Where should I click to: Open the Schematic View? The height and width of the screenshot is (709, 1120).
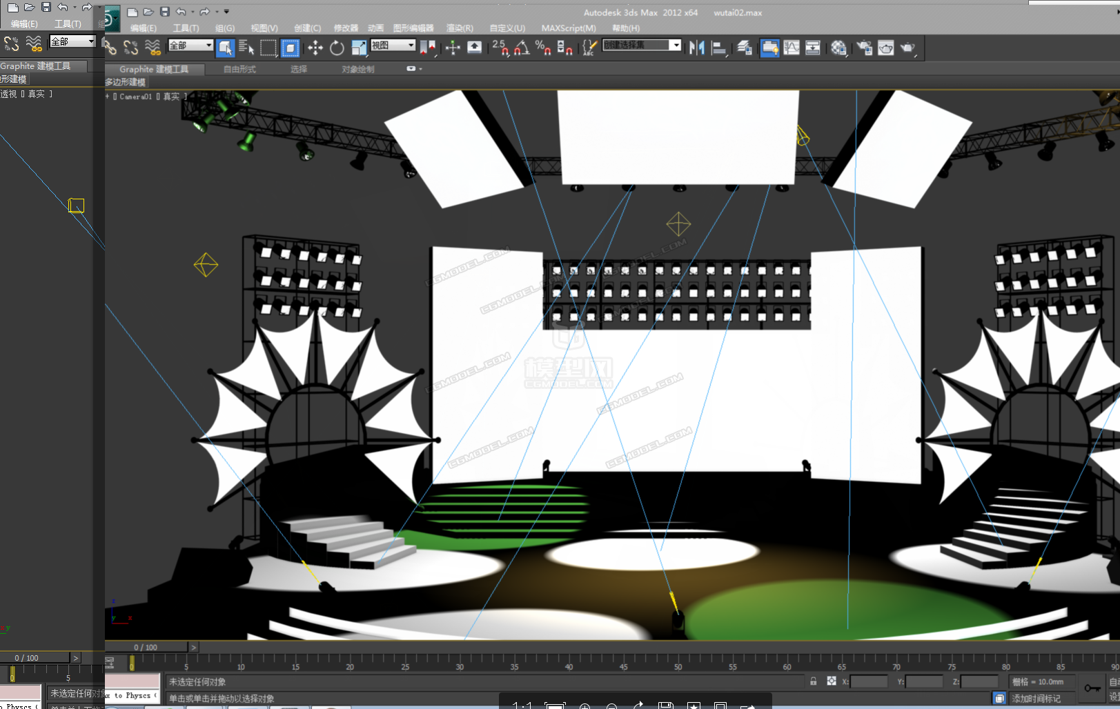click(813, 48)
